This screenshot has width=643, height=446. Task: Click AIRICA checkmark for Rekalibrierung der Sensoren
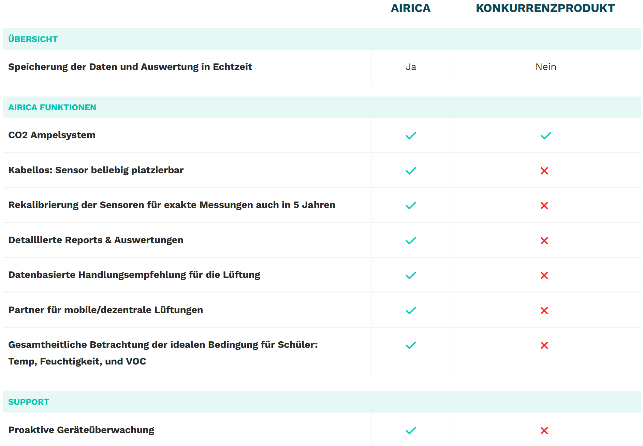(x=411, y=206)
